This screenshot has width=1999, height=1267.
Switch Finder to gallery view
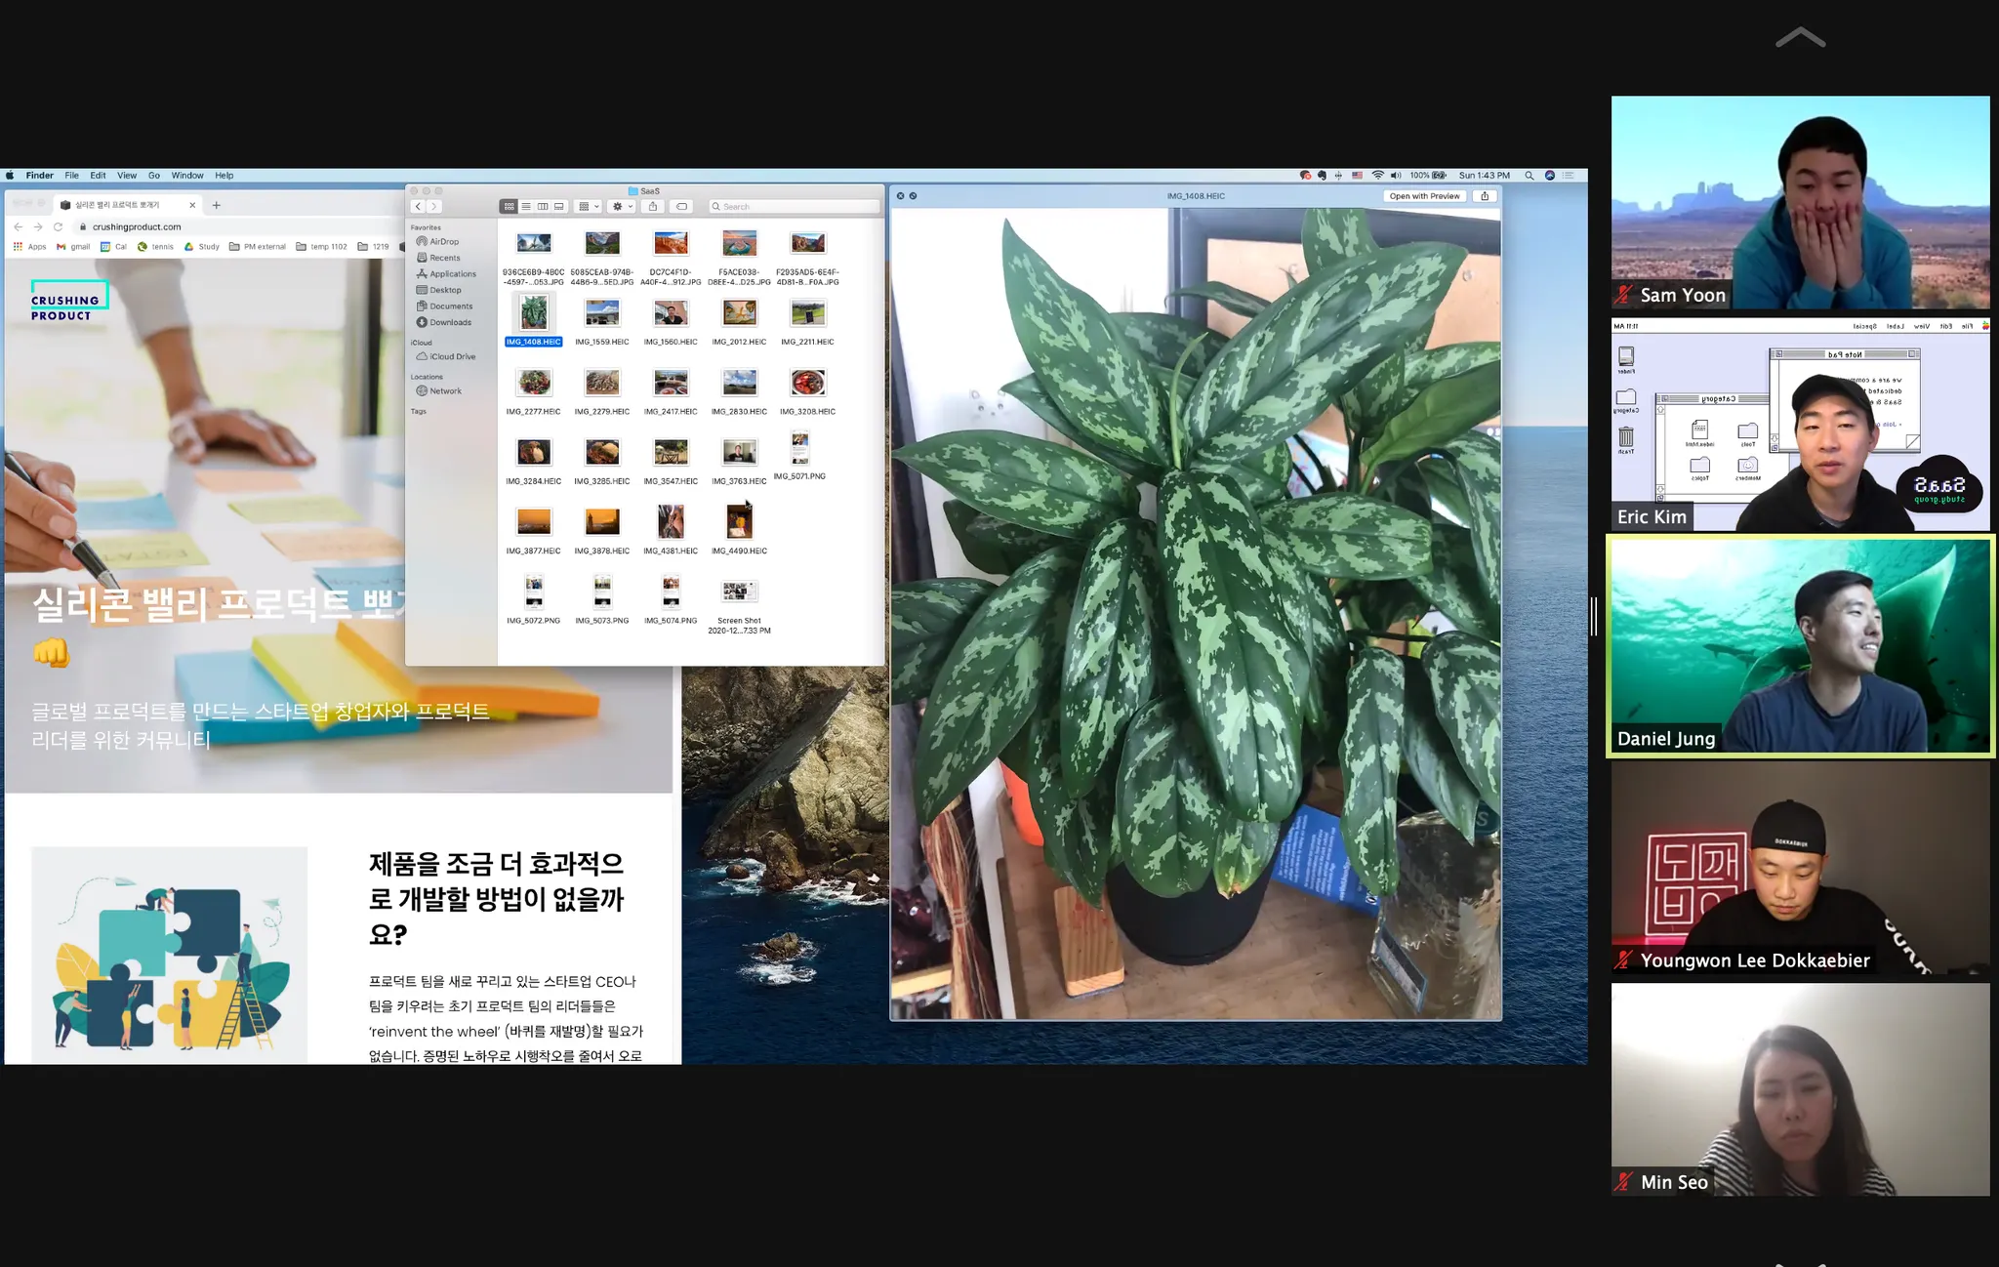559,206
